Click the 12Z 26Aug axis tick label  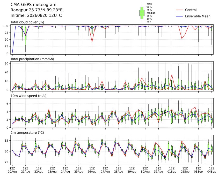[x=92, y=170]
